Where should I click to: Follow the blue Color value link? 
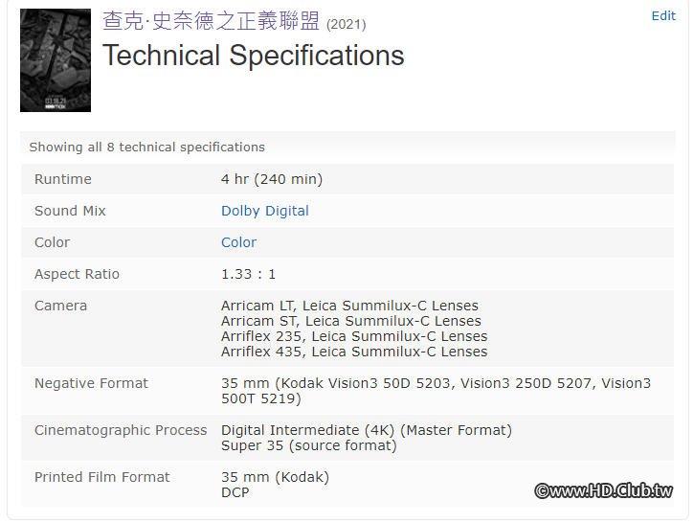[x=238, y=242]
